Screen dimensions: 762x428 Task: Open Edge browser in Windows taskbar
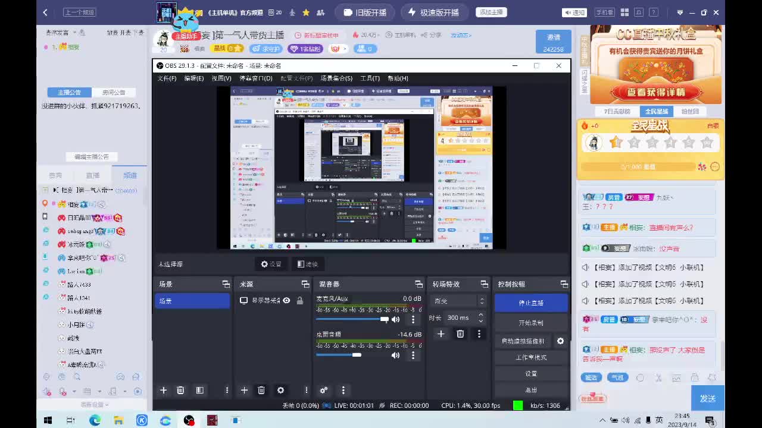tap(95, 420)
